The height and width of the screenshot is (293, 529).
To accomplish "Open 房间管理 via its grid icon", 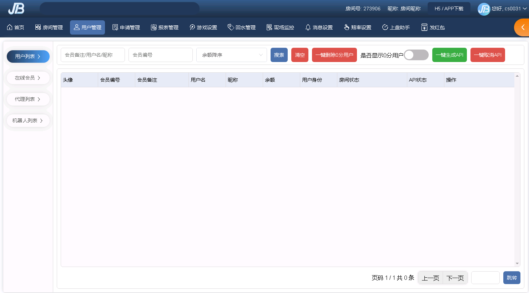I will click(38, 27).
